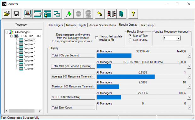Click Total MBs per Second (Decimal) button

73,66
